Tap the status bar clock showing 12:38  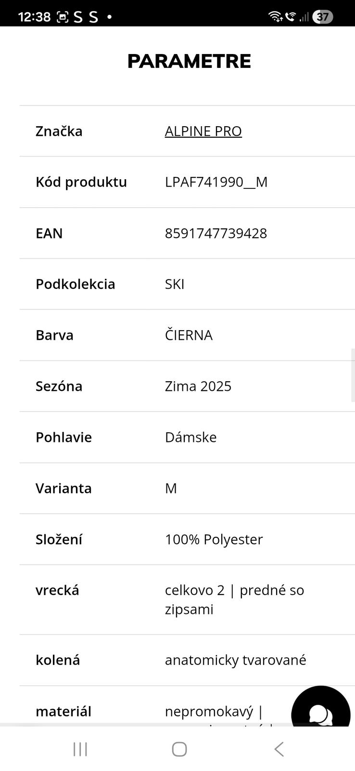pos(34,17)
